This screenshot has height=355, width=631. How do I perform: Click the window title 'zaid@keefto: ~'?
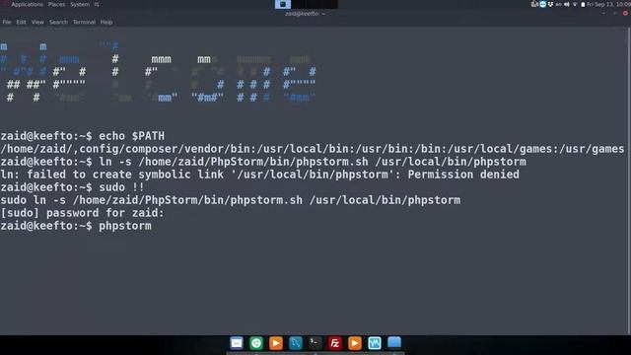(x=305, y=14)
